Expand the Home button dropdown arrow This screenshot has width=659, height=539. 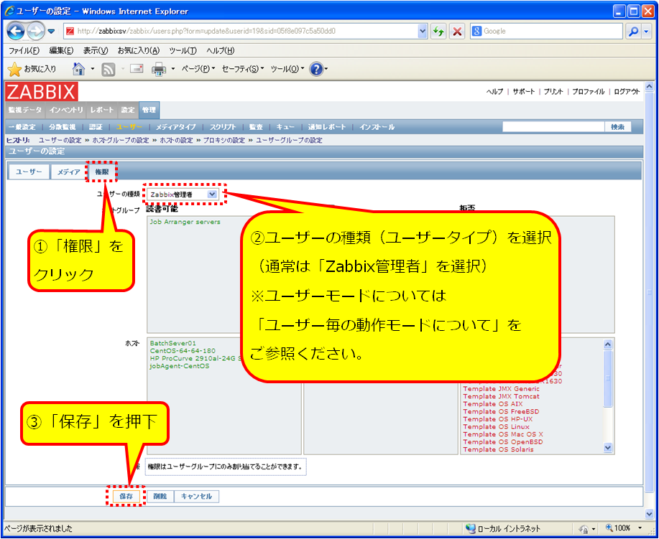tap(93, 69)
